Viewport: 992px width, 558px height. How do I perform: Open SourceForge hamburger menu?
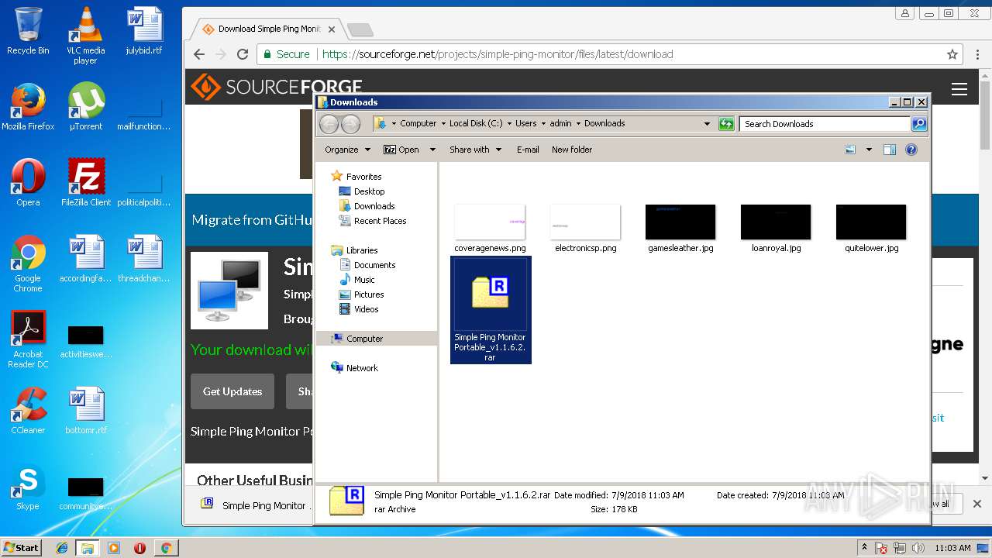pyautogui.click(x=959, y=89)
